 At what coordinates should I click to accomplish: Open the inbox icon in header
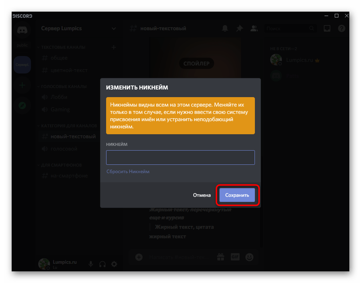pos(327,29)
